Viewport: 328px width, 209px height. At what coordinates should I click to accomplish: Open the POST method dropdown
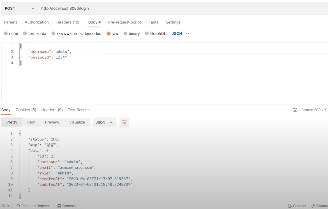click(19, 9)
